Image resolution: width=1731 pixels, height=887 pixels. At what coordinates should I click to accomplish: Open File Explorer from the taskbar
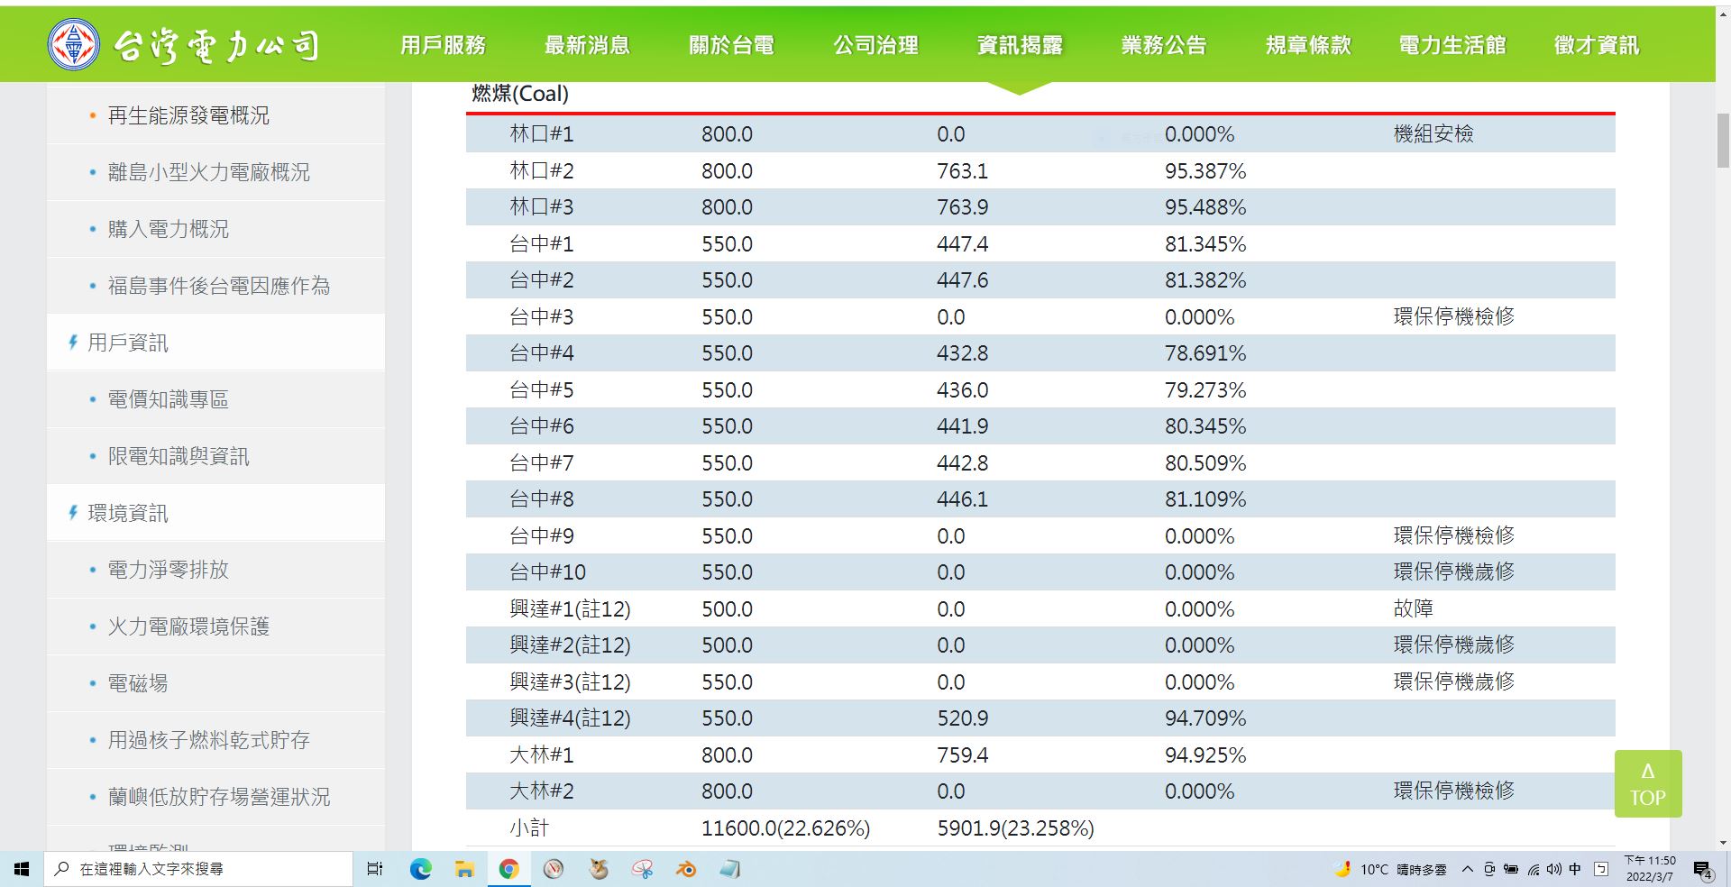[x=464, y=869]
